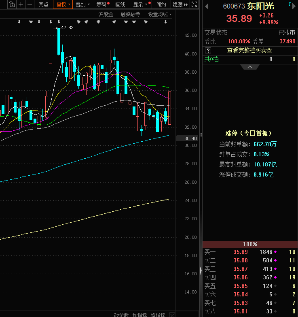Go to next stock with right arrow
Screen dimensions: 298x317
click(x=294, y=6)
